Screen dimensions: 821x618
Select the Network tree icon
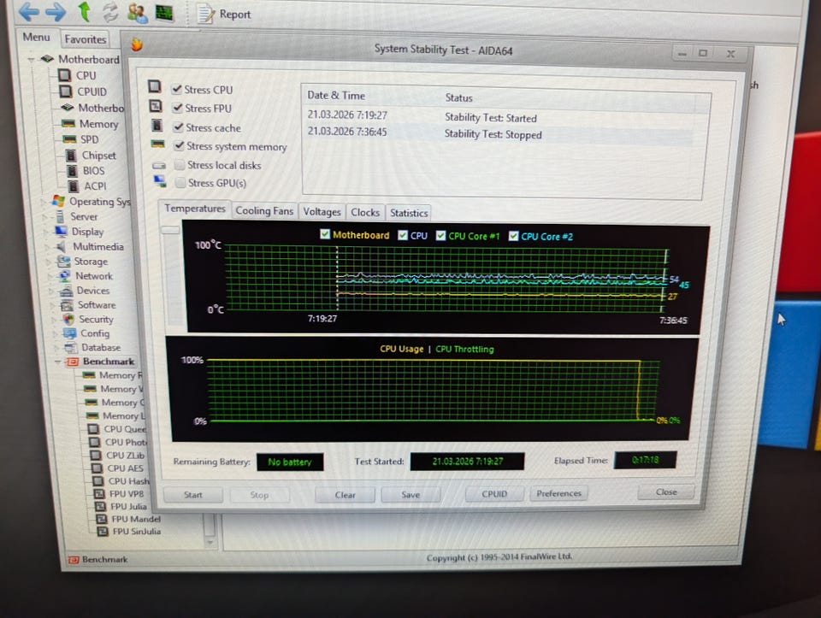pos(65,276)
